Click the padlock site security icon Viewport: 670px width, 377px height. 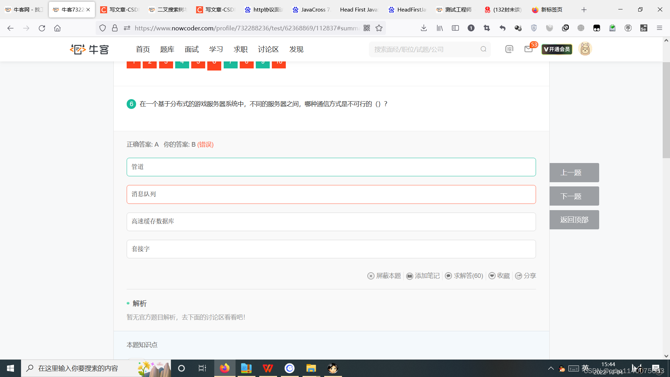tap(115, 28)
